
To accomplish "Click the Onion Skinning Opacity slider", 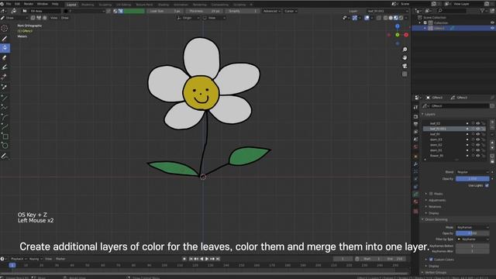I will [472, 233].
